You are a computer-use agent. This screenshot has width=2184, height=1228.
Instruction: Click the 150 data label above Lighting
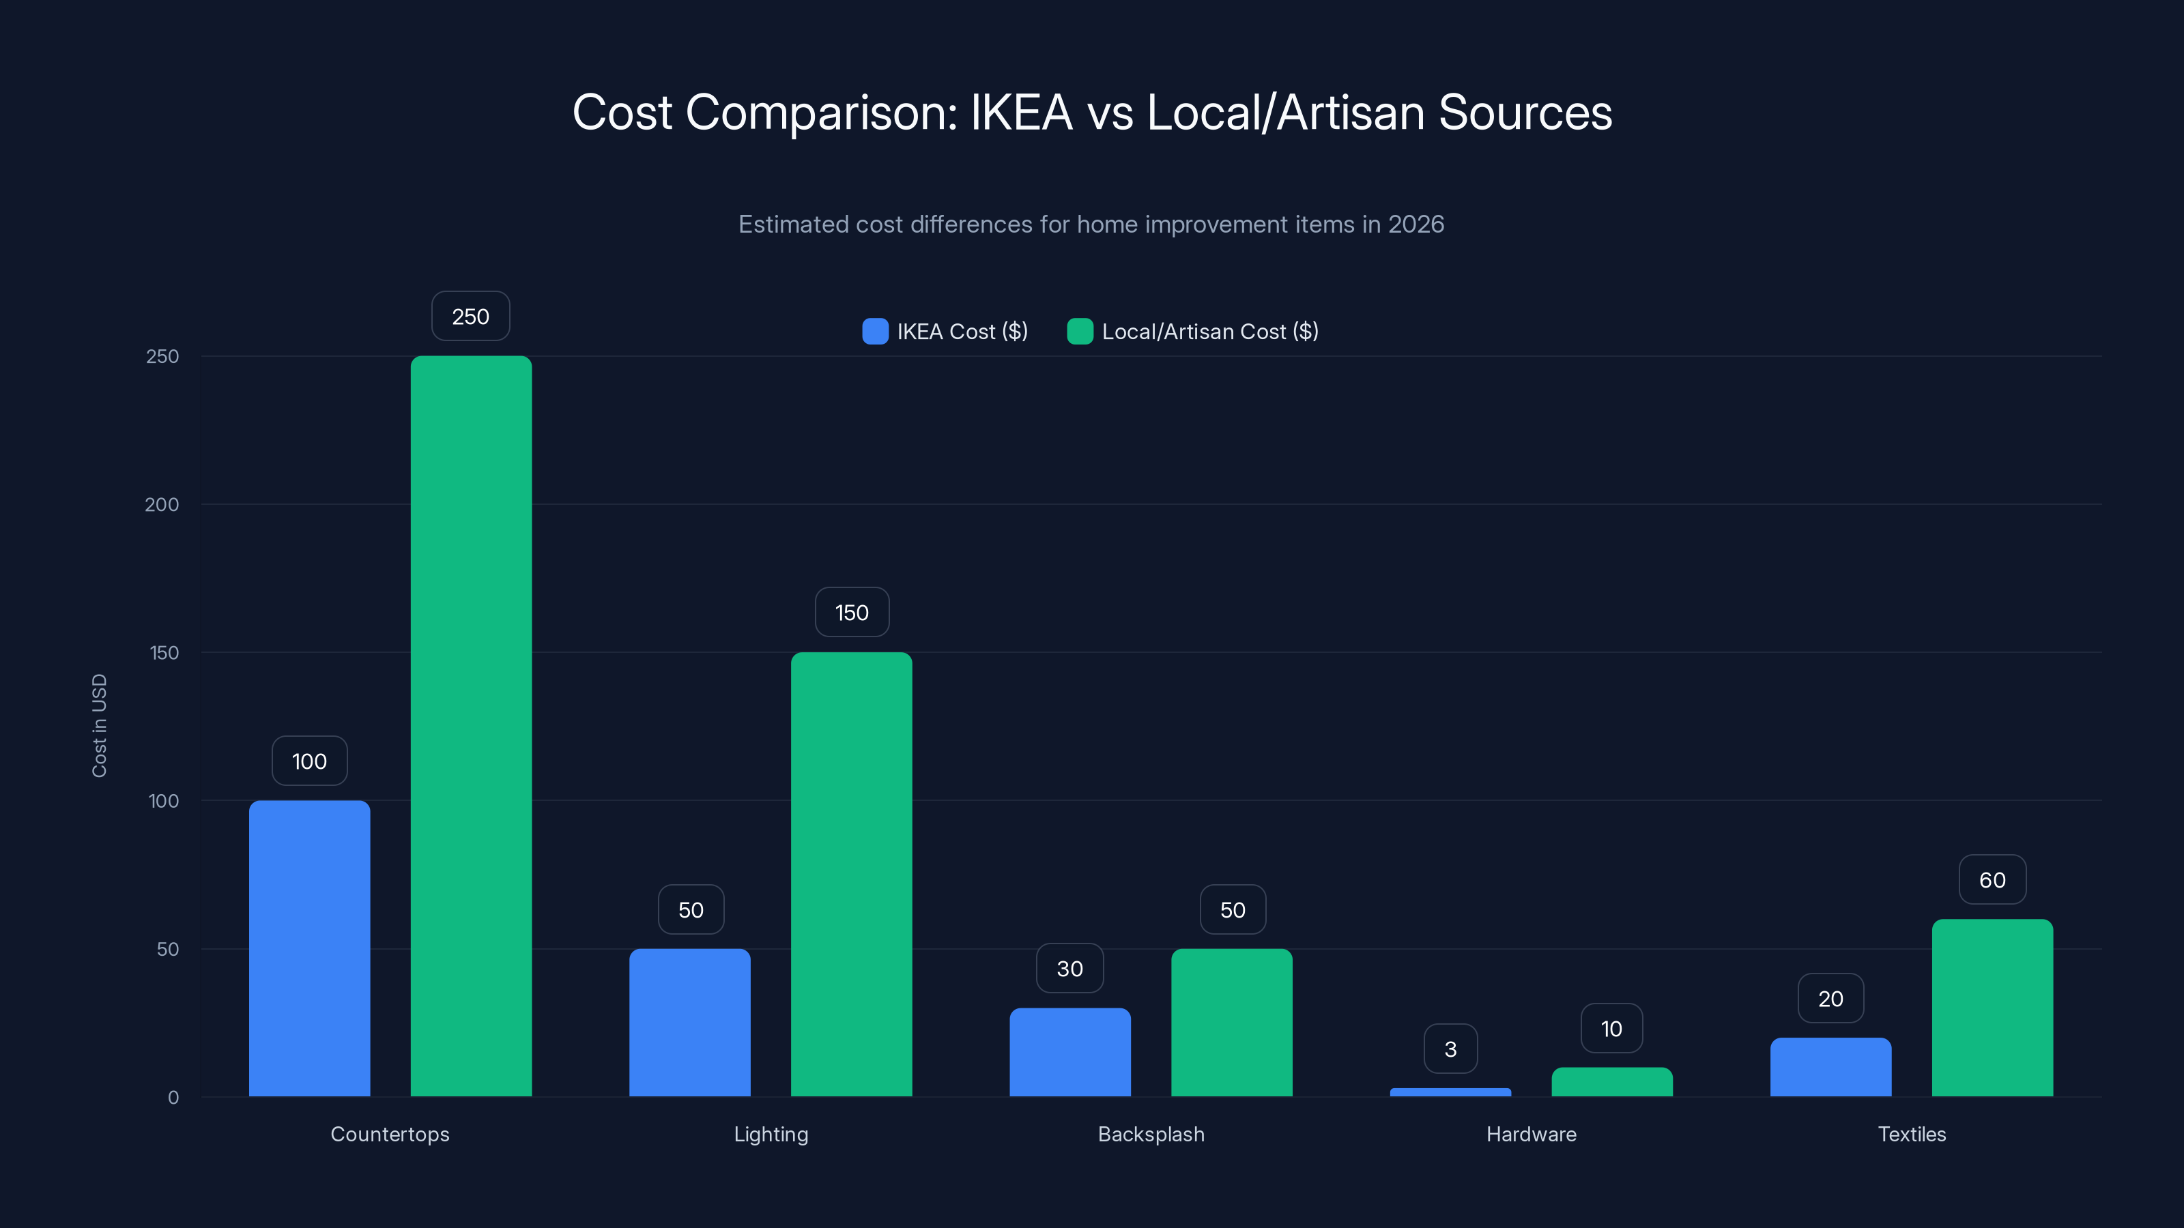(x=852, y=612)
